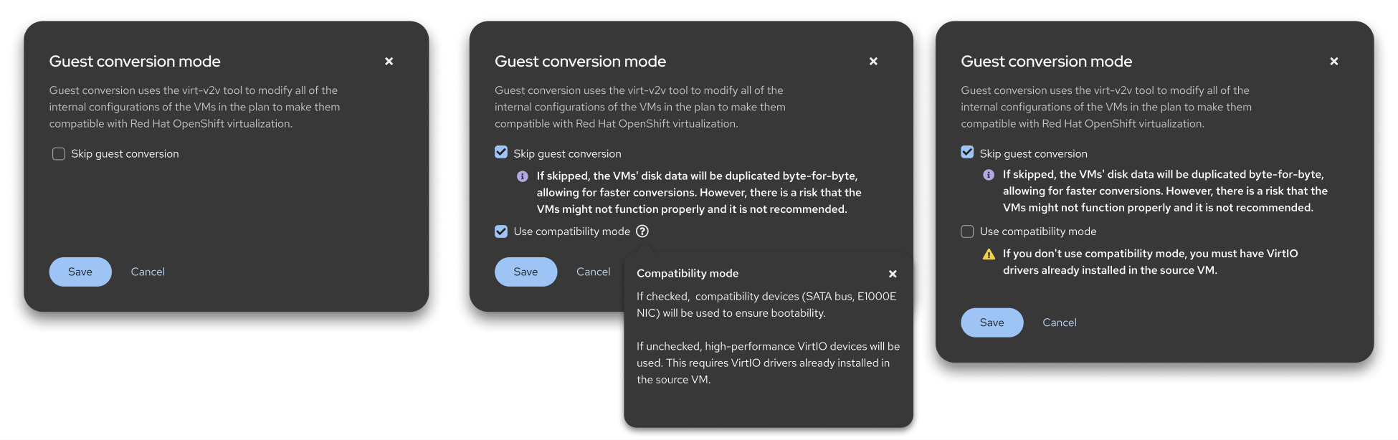Image resolution: width=1398 pixels, height=440 pixels.
Task: Dismiss the Compatibility mode popover
Action: (x=893, y=274)
